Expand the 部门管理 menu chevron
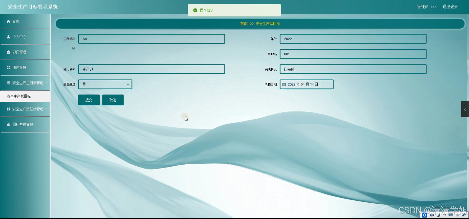The image size is (469, 219). click(46, 52)
